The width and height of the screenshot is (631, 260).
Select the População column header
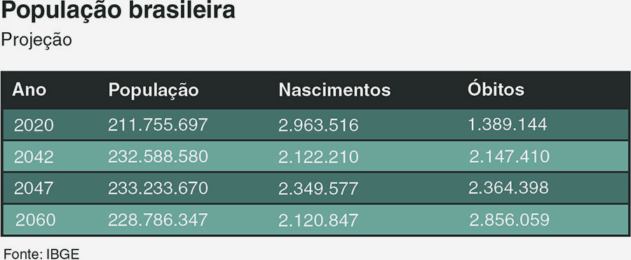point(154,91)
